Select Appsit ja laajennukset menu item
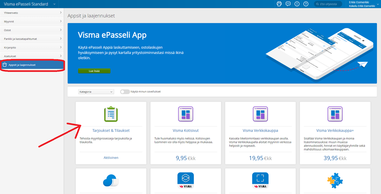The height and width of the screenshot is (194, 381). (32, 65)
